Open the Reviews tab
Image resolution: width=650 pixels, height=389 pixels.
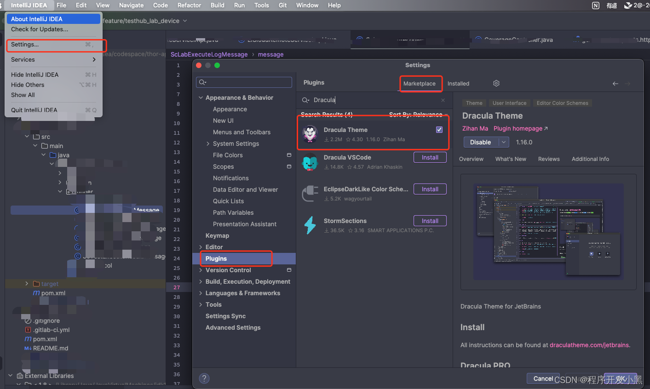coord(549,159)
